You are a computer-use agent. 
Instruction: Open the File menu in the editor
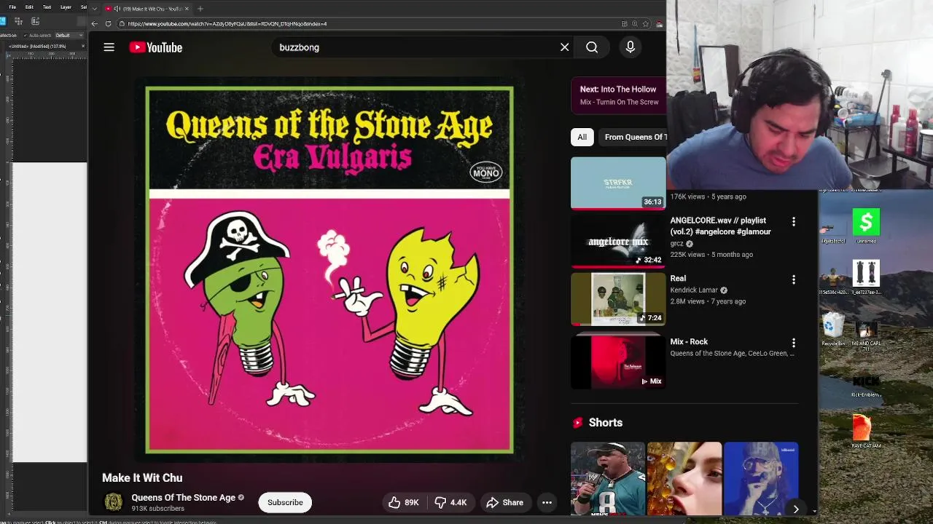(12, 7)
